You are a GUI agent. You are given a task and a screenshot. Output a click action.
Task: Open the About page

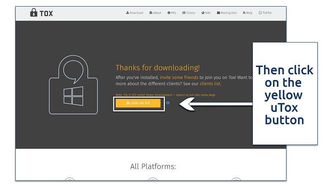(155, 13)
